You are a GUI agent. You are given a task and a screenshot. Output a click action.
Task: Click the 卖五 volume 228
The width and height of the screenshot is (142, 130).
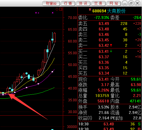124,24
